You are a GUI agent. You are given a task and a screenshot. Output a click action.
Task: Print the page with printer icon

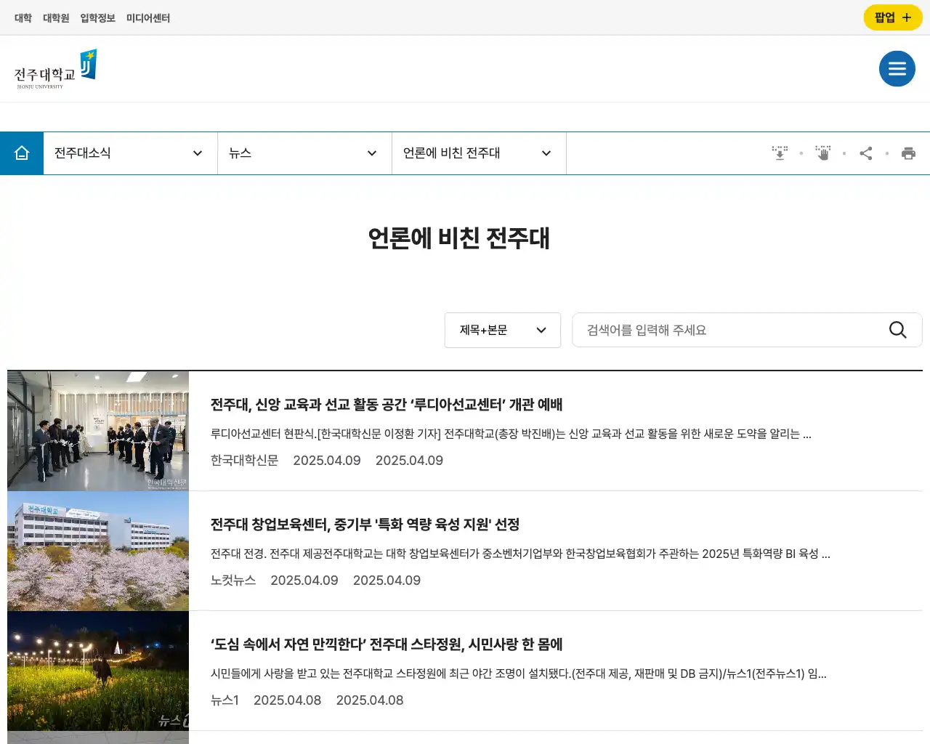click(908, 153)
